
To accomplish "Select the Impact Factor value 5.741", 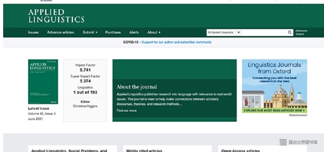I will (x=85, y=70).
